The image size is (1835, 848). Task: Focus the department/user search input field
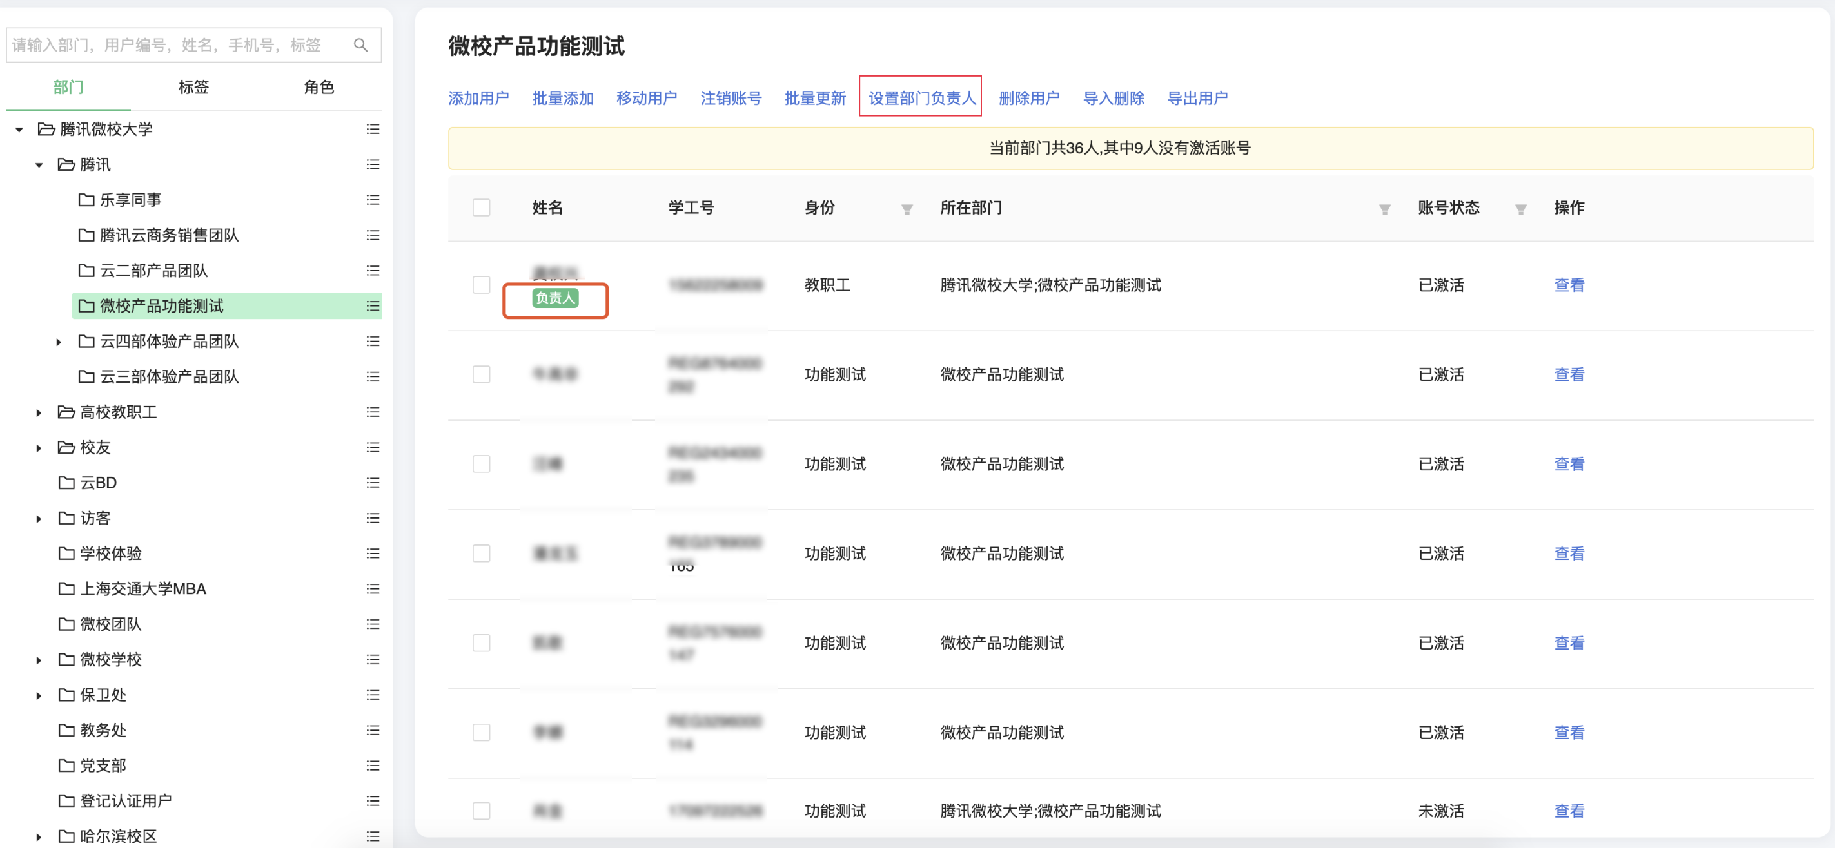pos(194,46)
